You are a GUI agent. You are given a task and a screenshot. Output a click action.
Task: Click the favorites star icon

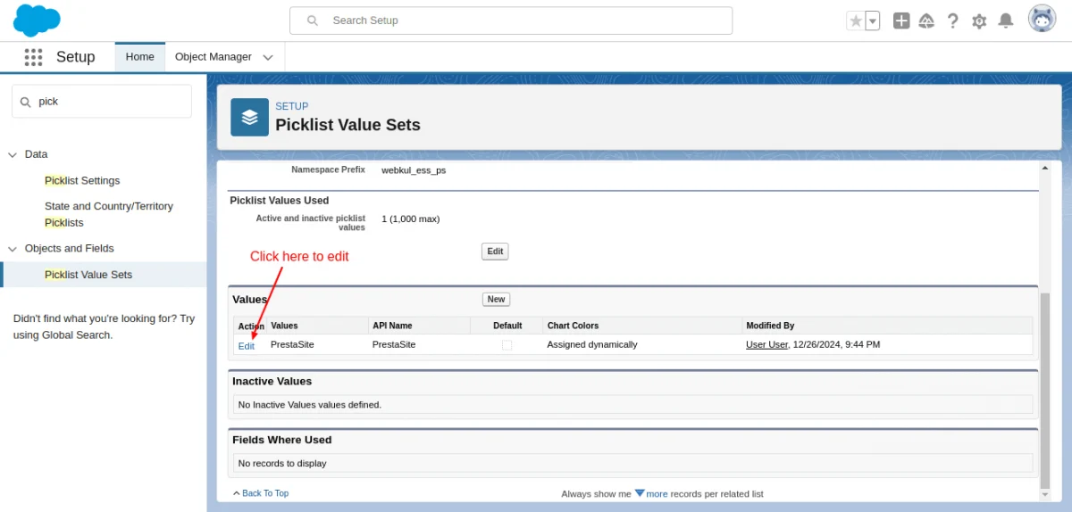(856, 21)
